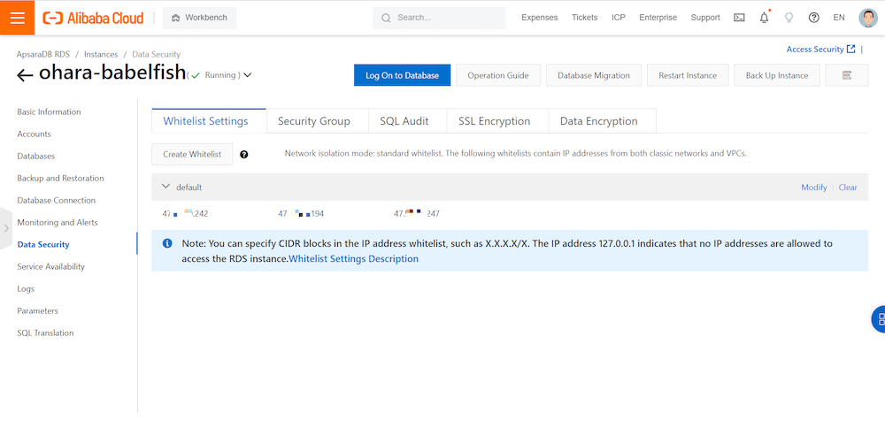Open the hamburger navigation menu
This screenshot has width=885, height=421.
pos(17,18)
